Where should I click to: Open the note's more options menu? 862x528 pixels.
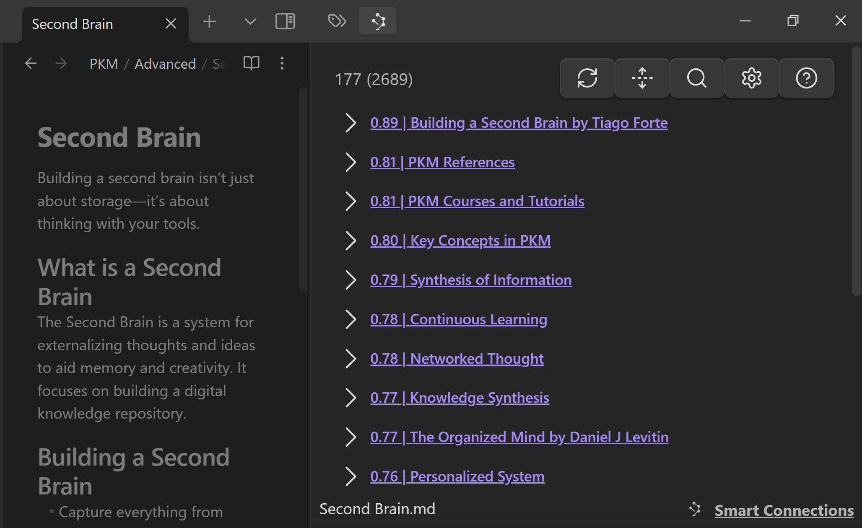click(x=282, y=63)
